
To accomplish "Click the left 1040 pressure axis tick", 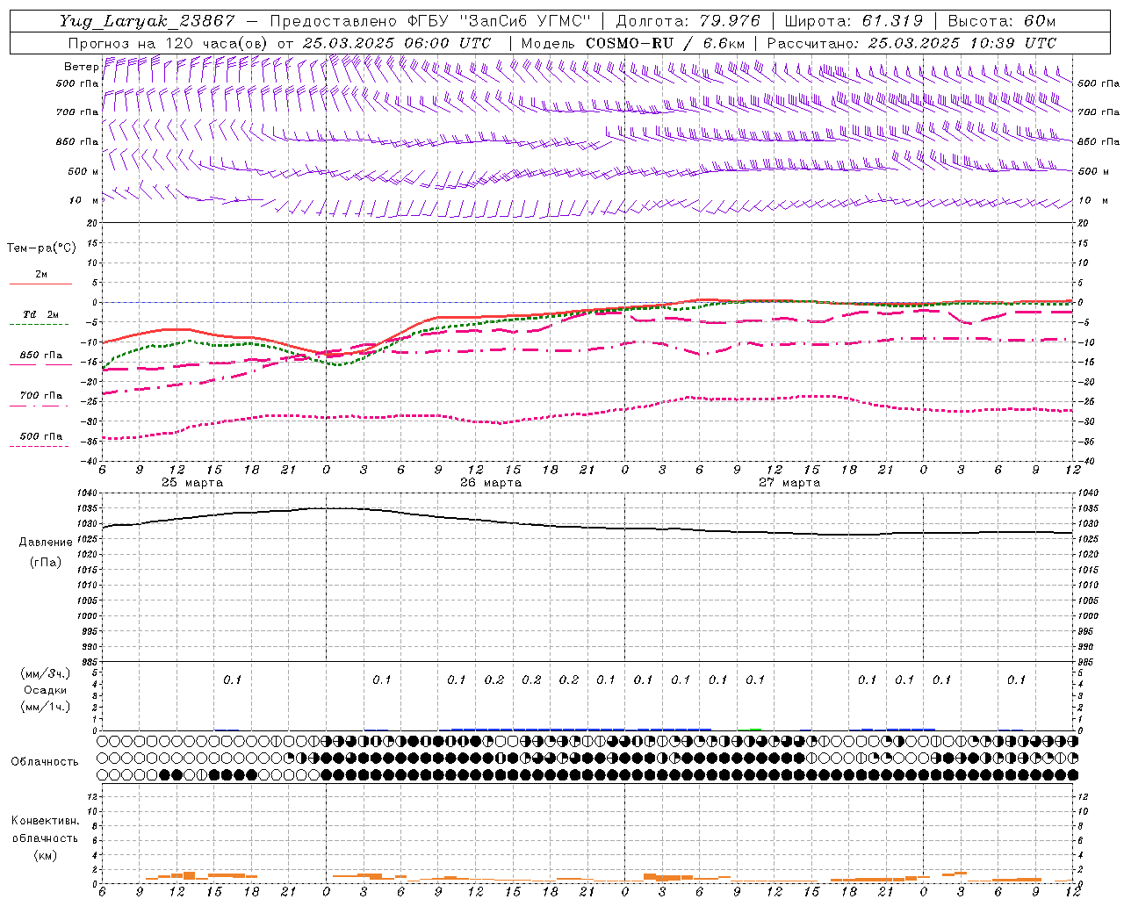I will coord(89,493).
